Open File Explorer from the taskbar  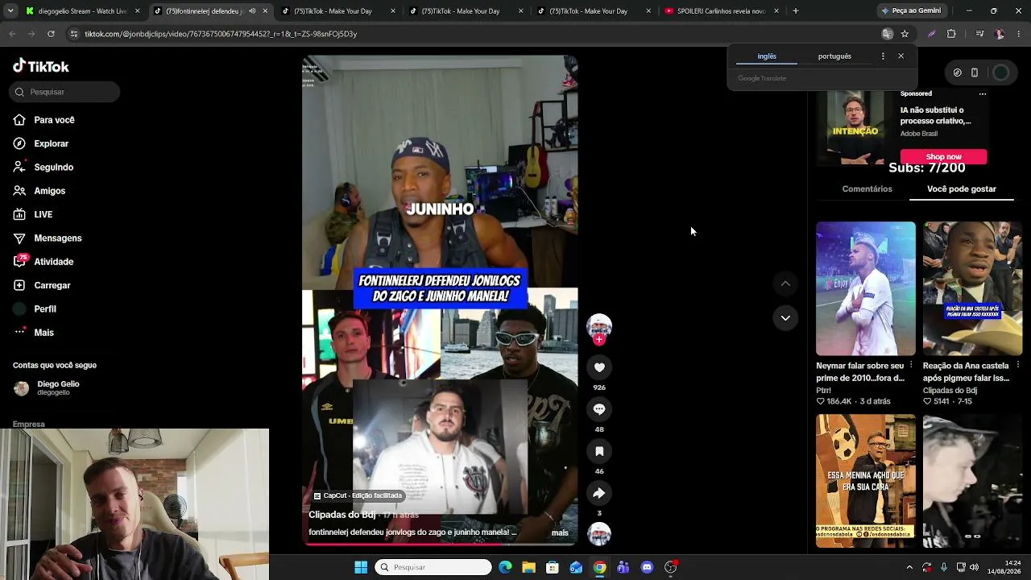(x=528, y=567)
